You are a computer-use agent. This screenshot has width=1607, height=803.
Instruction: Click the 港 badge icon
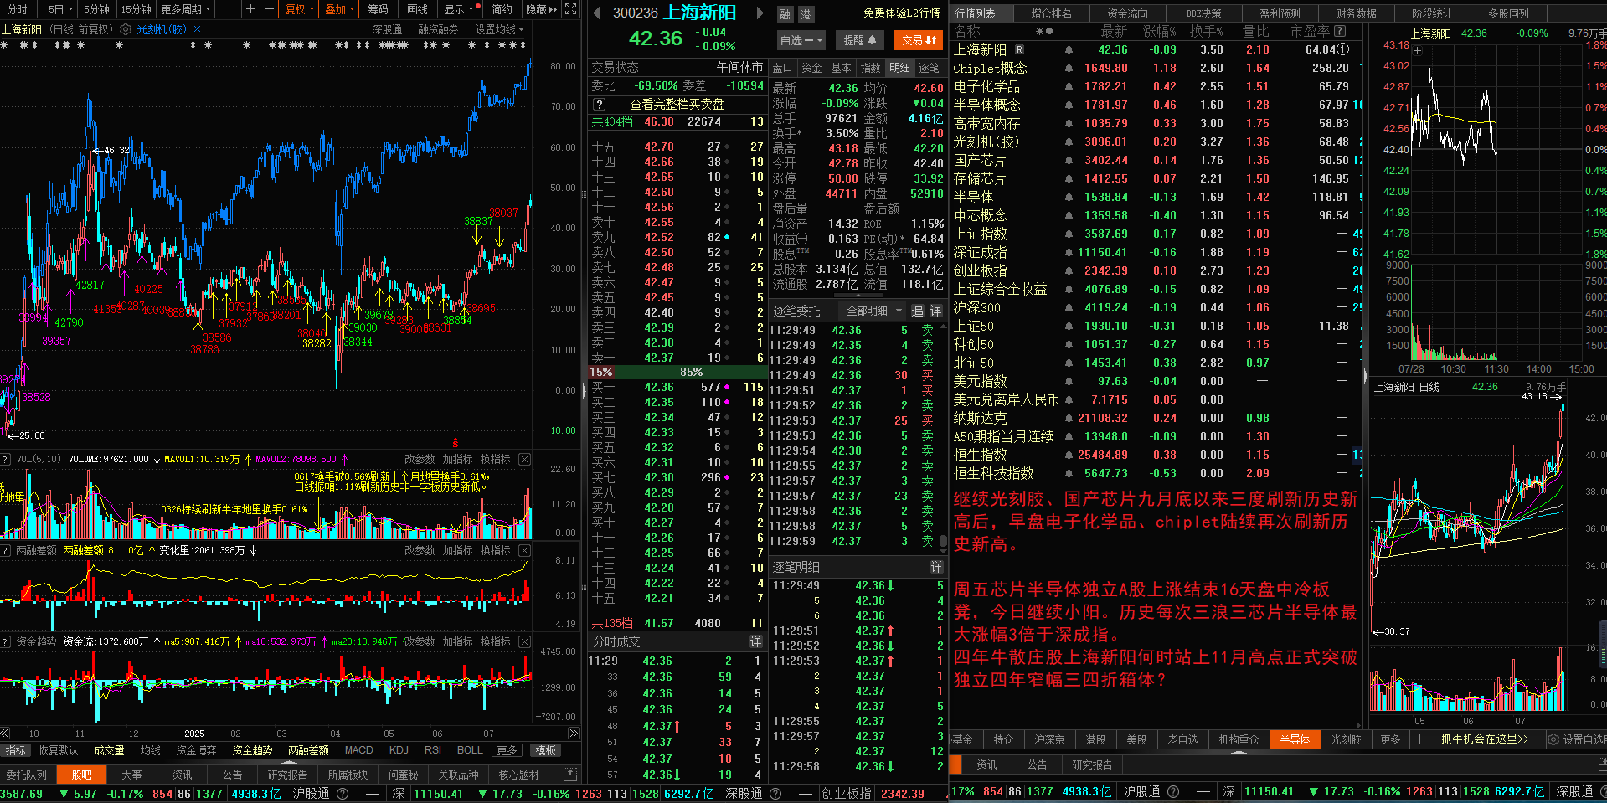point(806,13)
